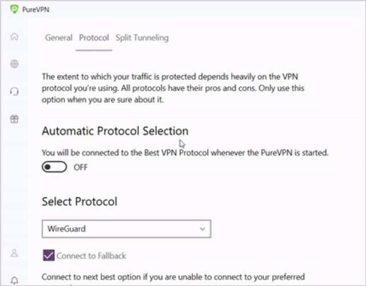
Task: Uncheck the Connect to Fallback checkbox
Action: (48, 255)
